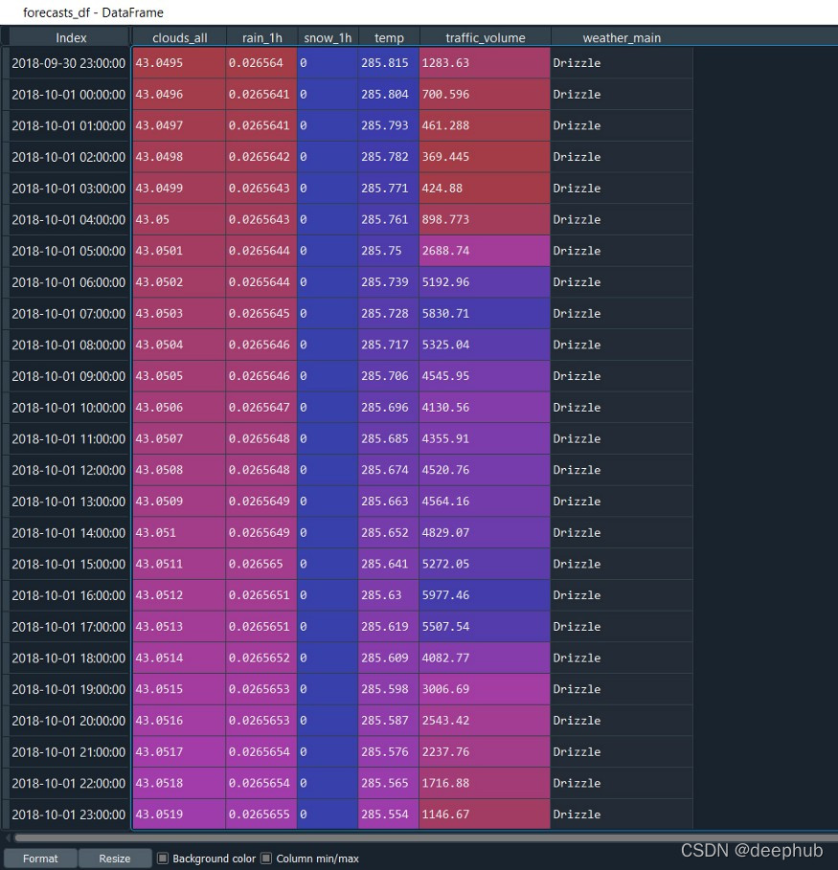838x870 pixels.
Task: Click traffic_volume cell 5192.96
Action: point(485,281)
